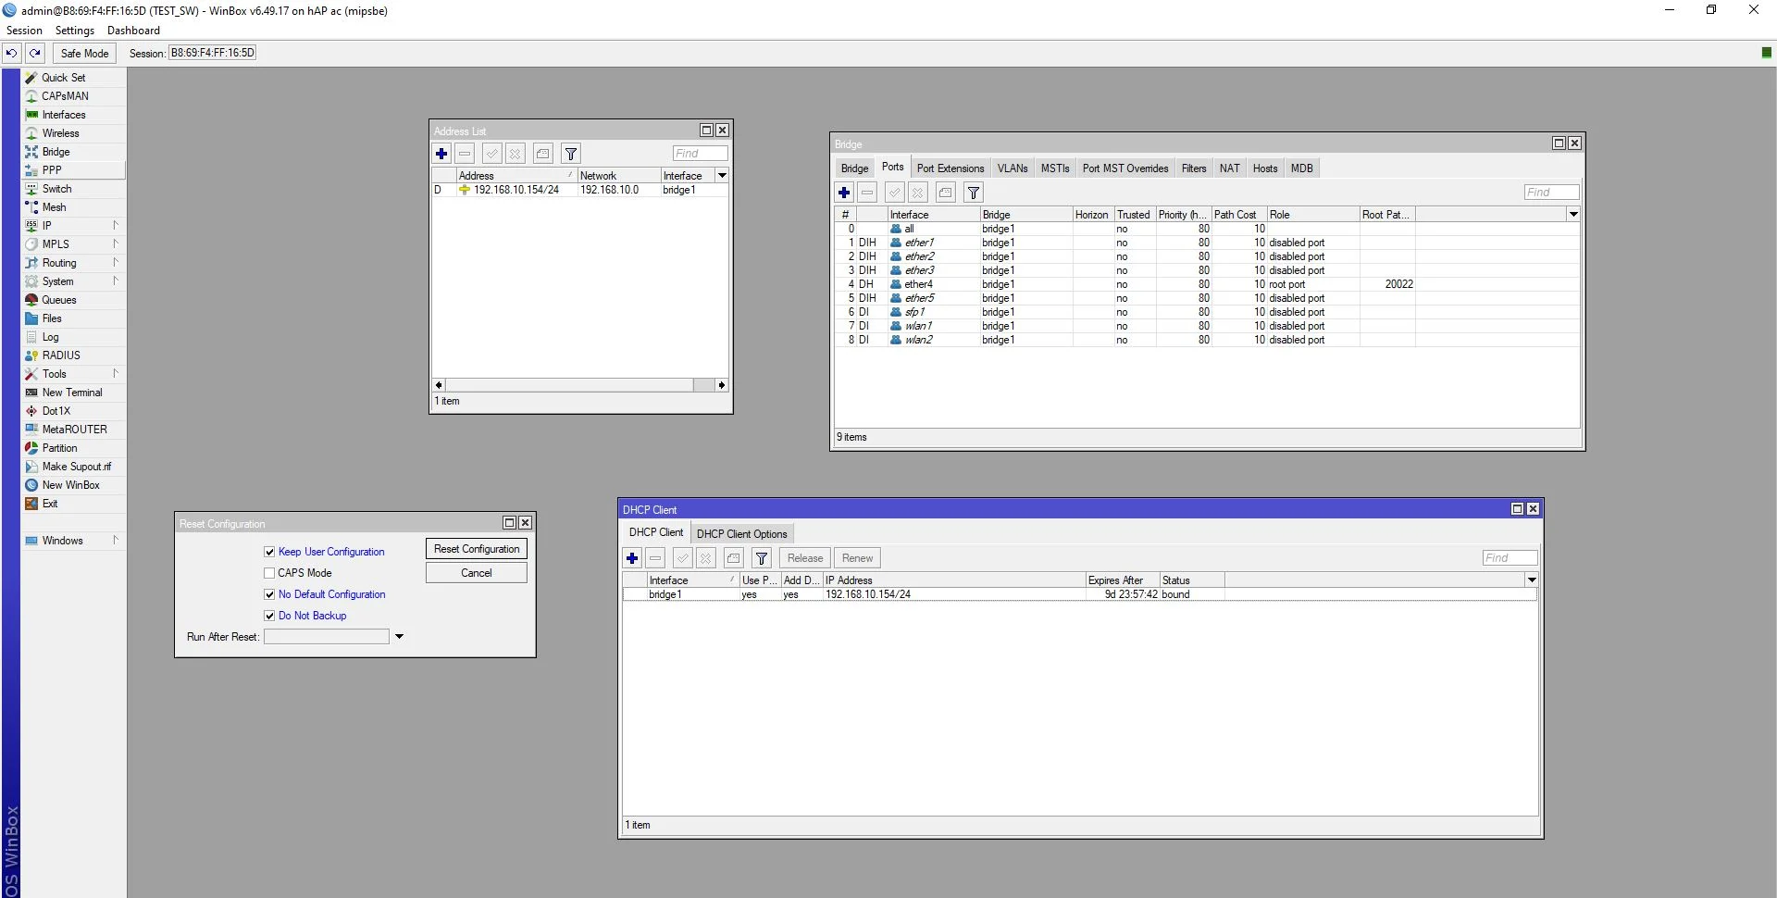Switch to the VLANs tab in Bridge

(x=1013, y=168)
